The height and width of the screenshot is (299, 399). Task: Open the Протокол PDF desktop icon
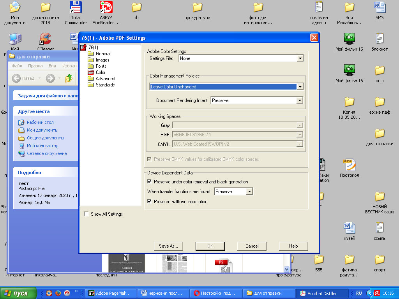[x=349, y=168]
